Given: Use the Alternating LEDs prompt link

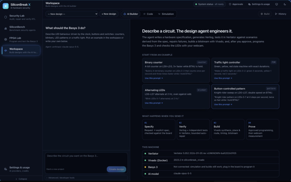Looking at the screenshot, I should [x=154, y=103].
